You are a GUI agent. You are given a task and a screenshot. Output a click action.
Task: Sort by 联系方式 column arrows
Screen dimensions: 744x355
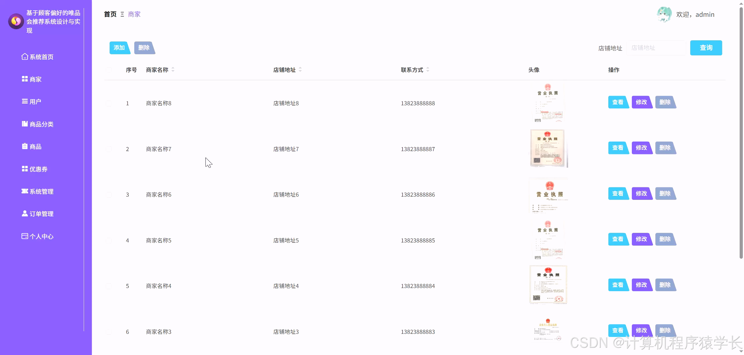428,70
